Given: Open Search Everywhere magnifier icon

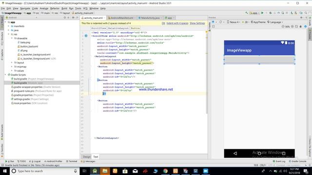Looking at the screenshot, I should [306, 13].
